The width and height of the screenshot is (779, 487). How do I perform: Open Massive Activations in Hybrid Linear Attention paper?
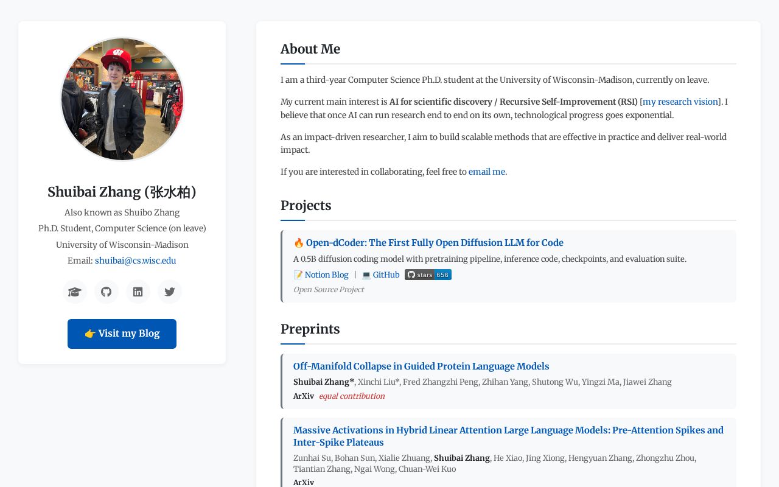click(x=509, y=436)
